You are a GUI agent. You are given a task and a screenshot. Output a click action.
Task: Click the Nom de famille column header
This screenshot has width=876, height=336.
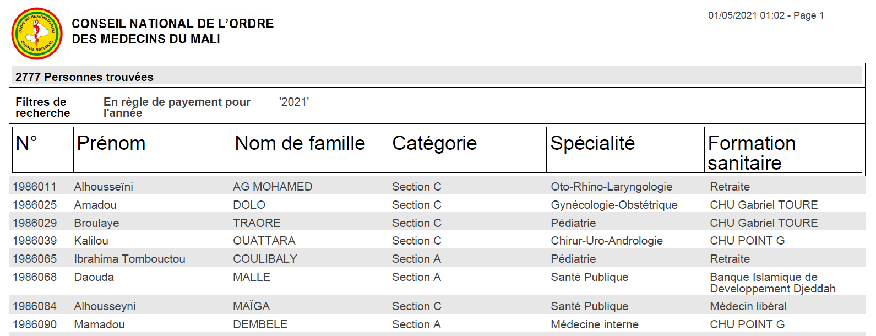coord(300,143)
